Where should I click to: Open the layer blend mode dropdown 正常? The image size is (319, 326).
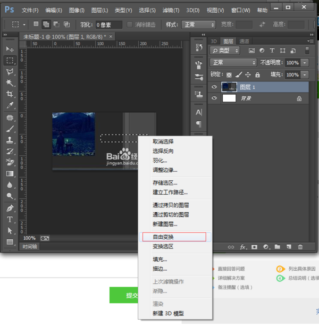233,63
